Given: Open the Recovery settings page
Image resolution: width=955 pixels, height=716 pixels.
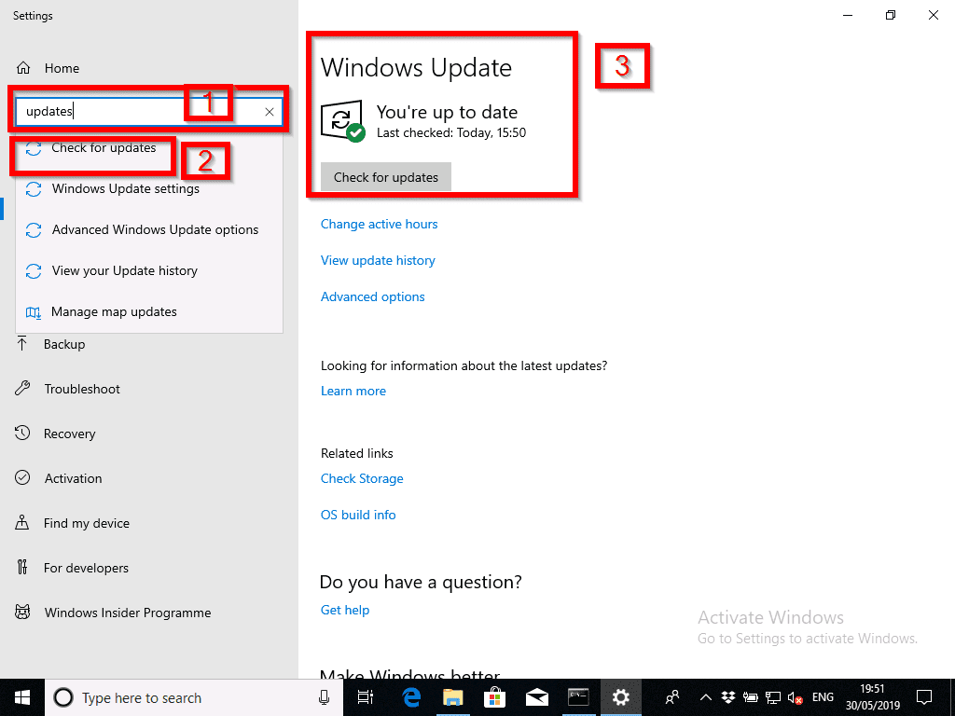Looking at the screenshot, I should tap(69, 434).
